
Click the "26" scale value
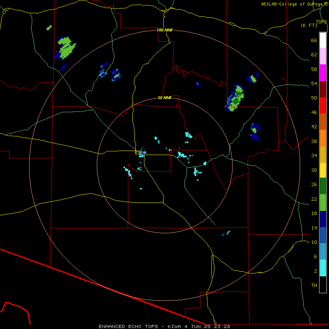click(x=314, y=185)
